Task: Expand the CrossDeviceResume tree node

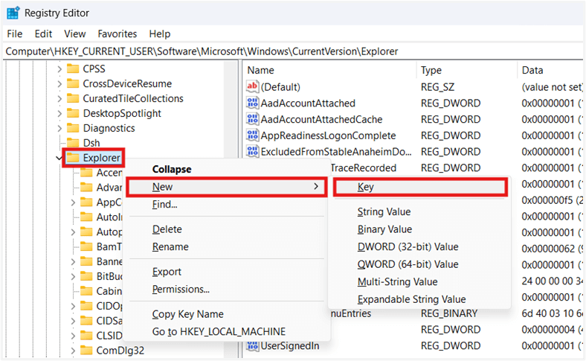Action: point(59,84)
